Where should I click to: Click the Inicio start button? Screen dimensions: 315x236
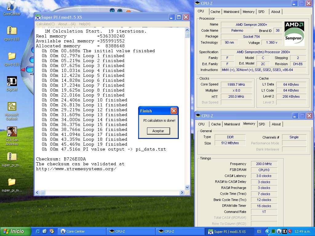[16, 231]
